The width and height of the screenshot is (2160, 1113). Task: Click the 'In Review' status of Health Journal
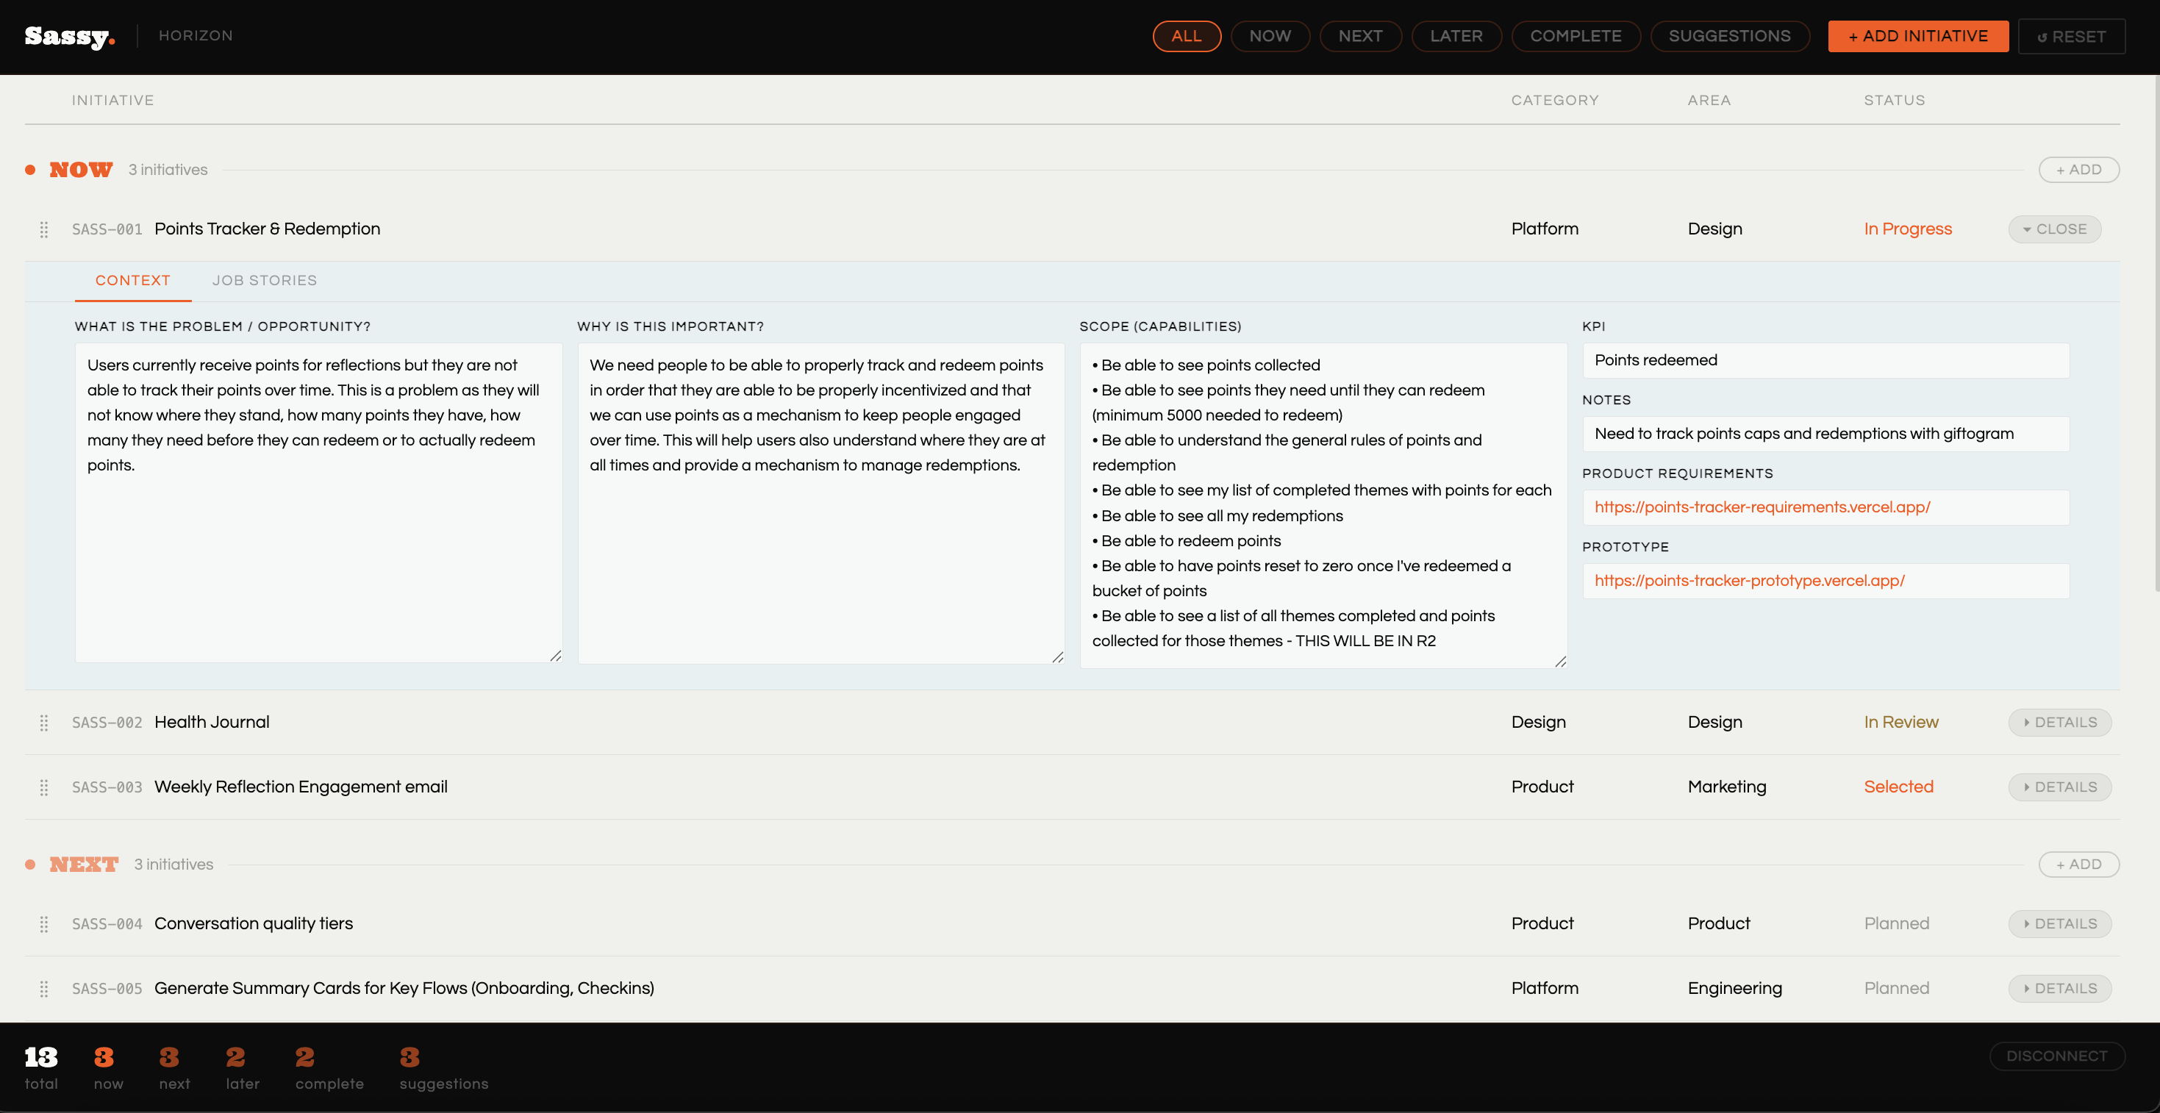tap(1901, 722)
